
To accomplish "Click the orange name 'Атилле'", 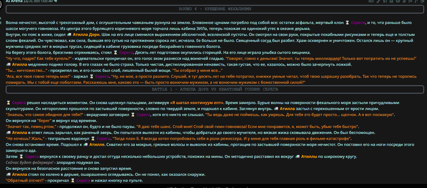I will (97, 145).
